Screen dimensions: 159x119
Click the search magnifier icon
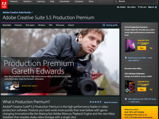click(116, 1)
